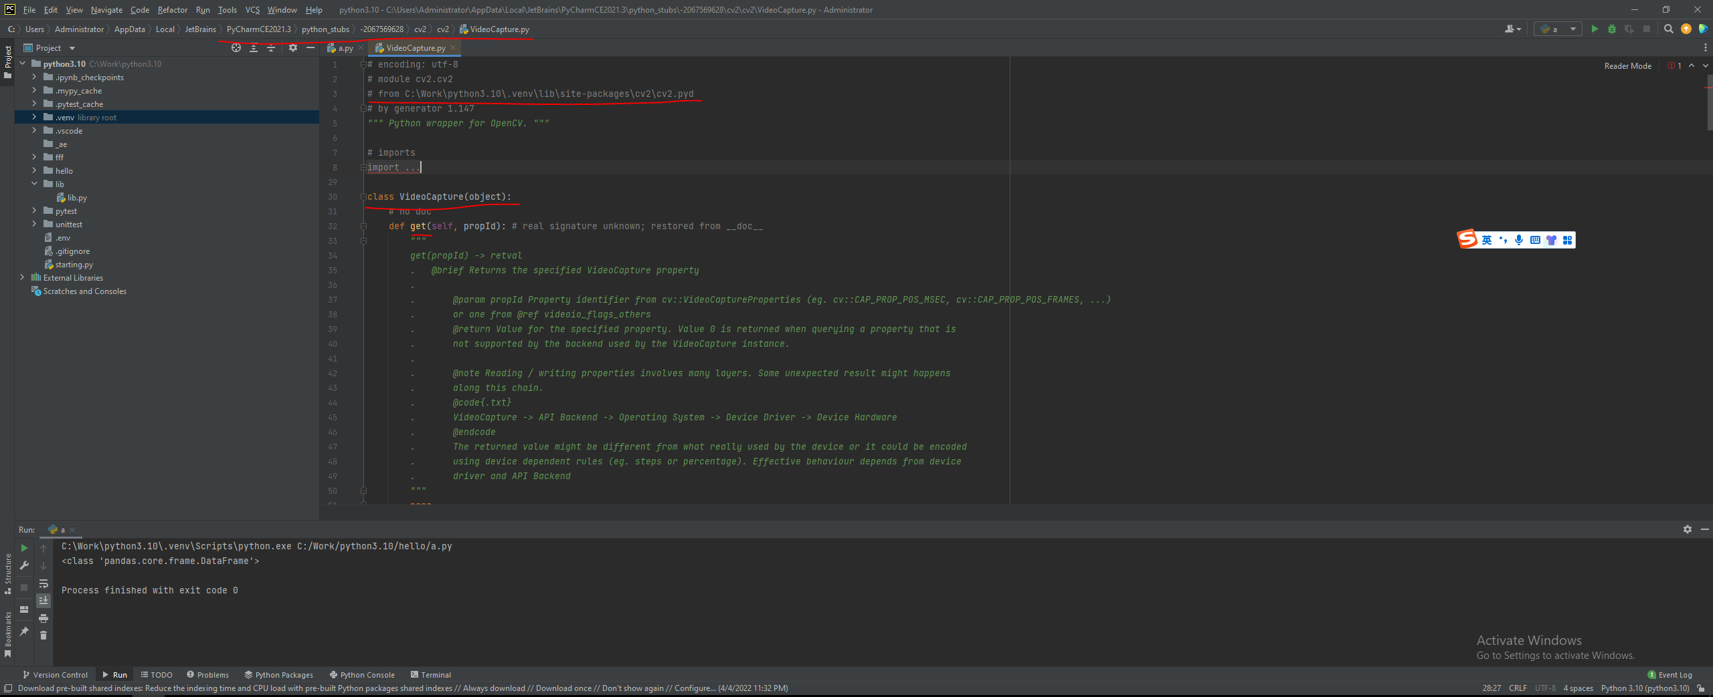Toggle soft-wrap in Run console
Viewport: 1713px width, 697px height.
click(x=43, y=583)
